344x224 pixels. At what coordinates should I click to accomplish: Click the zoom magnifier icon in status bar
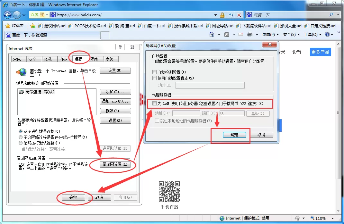312,218
